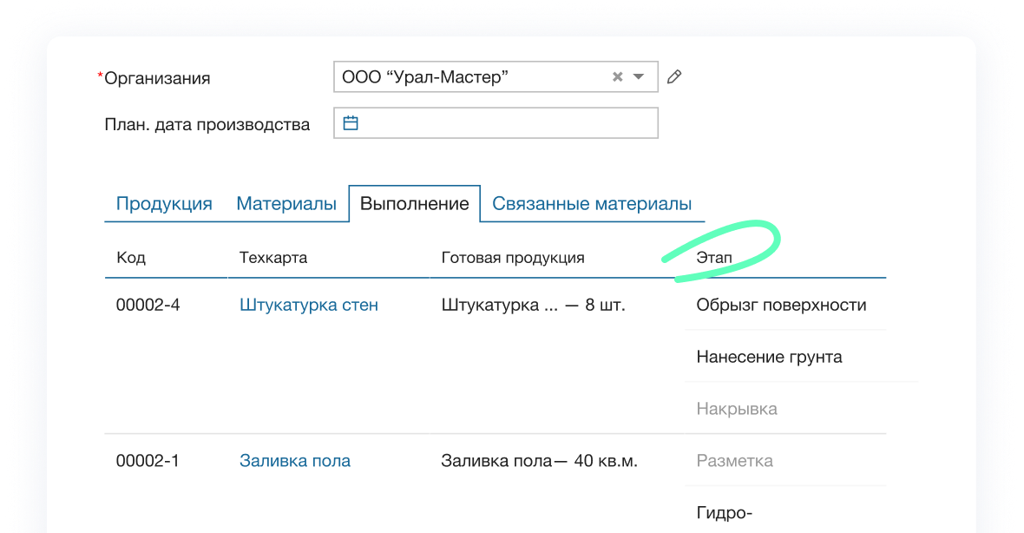Screen dimensions: 1024x533
Task: Click the Этап column header
Action: (x=714, y=257)
